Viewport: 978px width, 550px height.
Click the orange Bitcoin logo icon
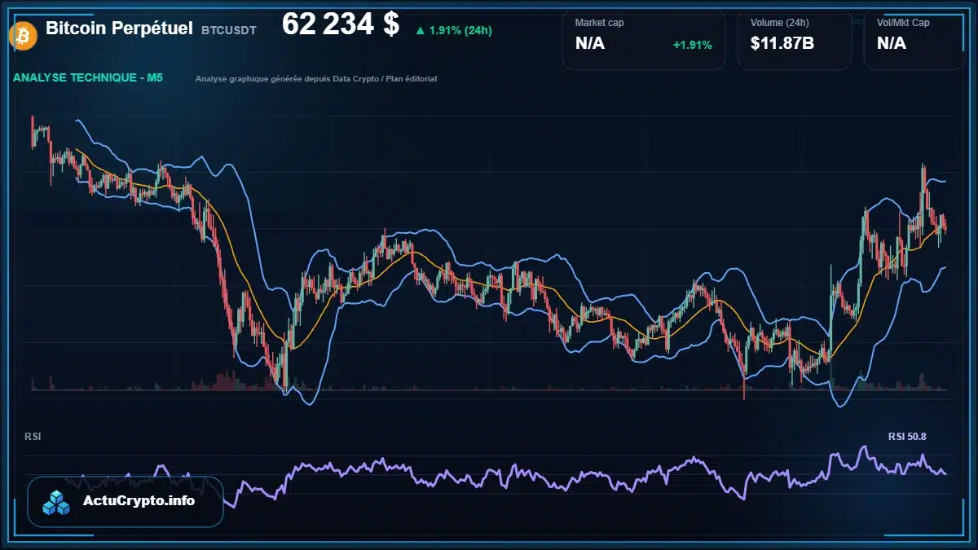[x=21, y=34]
